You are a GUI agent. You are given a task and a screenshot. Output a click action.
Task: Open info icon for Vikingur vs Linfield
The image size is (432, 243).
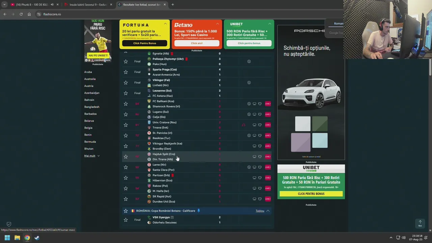click(249, 82)
